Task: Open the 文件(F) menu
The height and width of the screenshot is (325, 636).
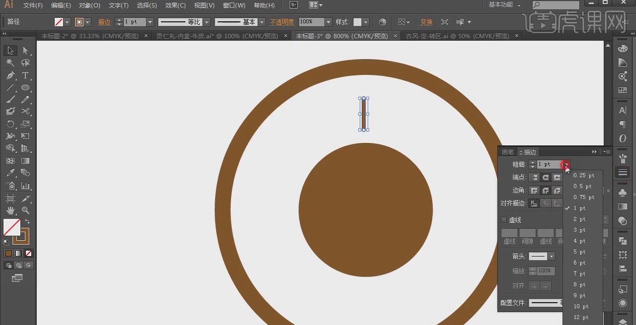Action: (x=33, y=5)
